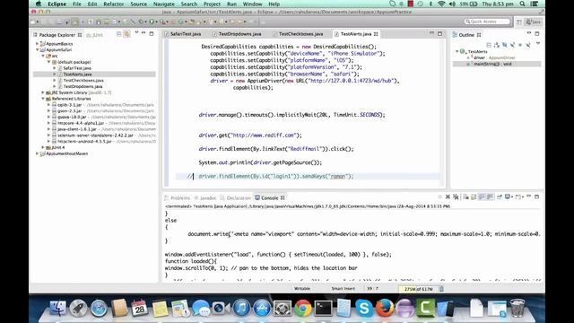This screenshot has height=323, width=574.
Task: Toggle Show Console on standard output change
Action: (482, 197)
